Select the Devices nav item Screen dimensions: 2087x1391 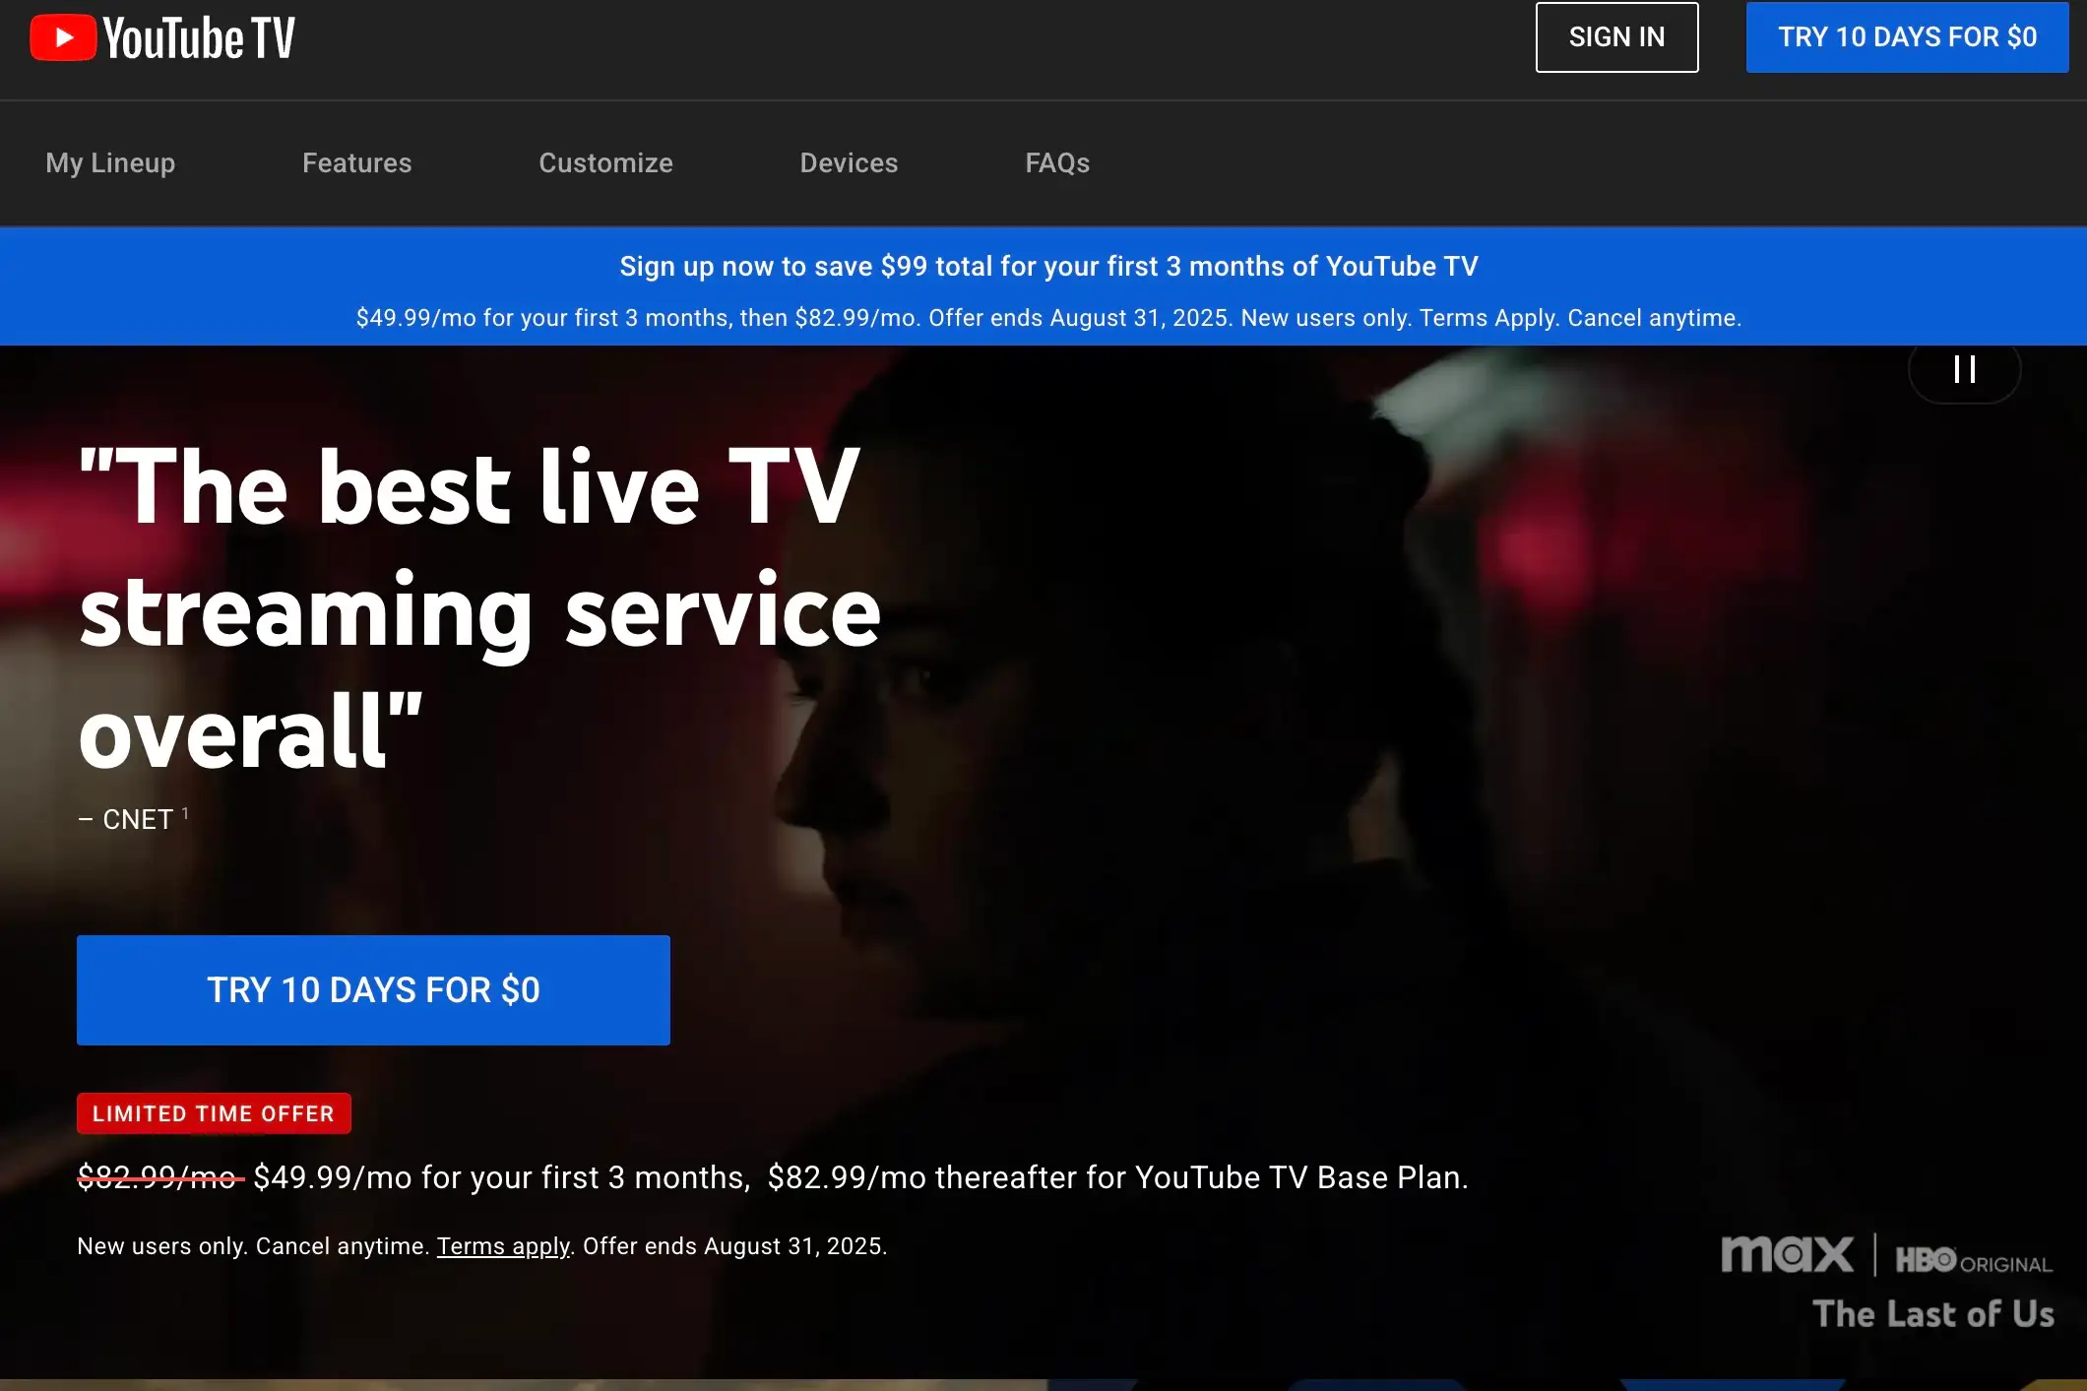(849, 163)
